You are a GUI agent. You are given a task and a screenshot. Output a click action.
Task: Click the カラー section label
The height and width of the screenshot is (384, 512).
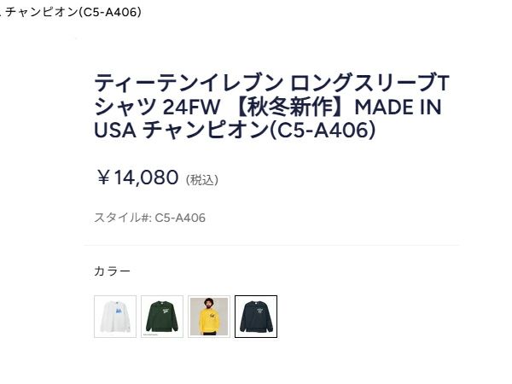click(x=113, y=271)
